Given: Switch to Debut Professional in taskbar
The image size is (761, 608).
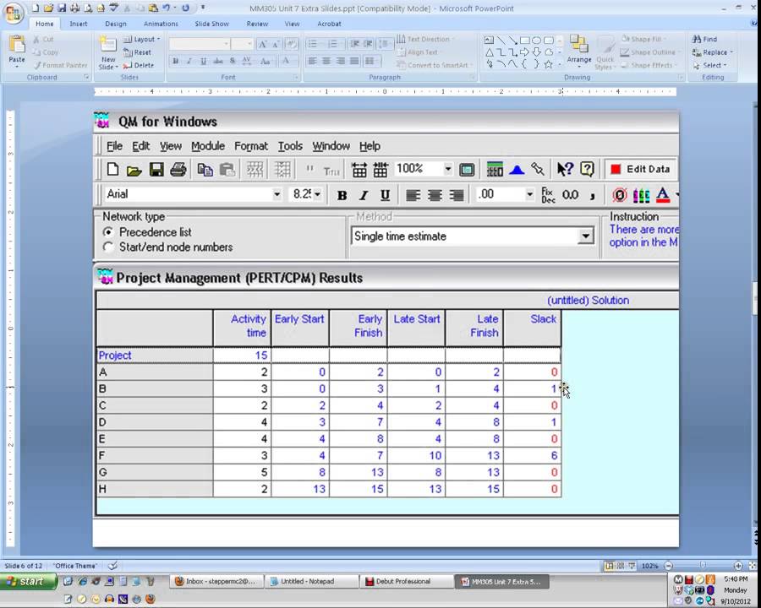Looking at the screenshot, I should pos(406,581).
